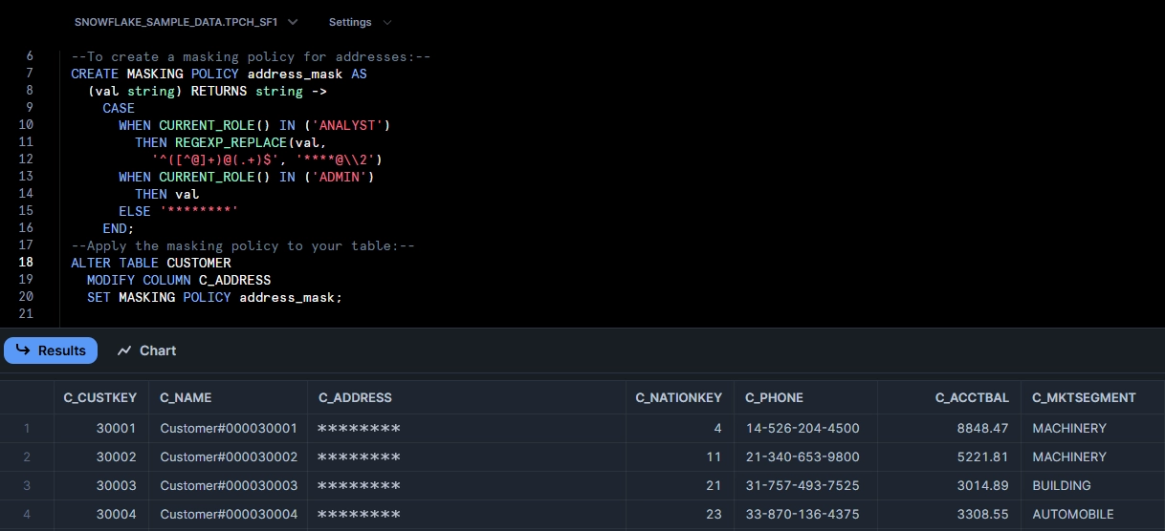
Task: Click the C_ADDRESS column header
Action: (355, 397)
